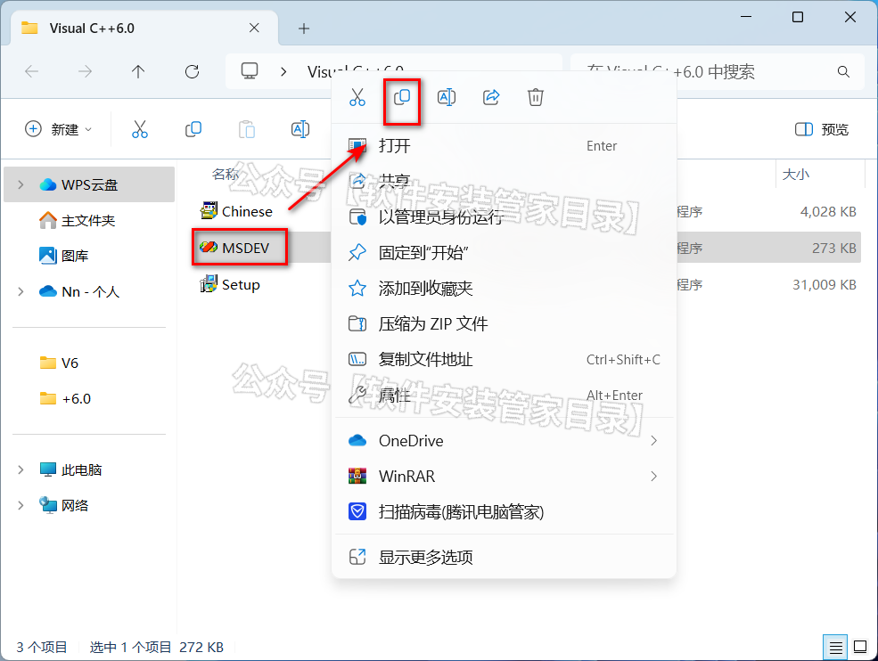Choose 以管理员身份运行
Screen dimensions: 878x661
tap(504, 217)
